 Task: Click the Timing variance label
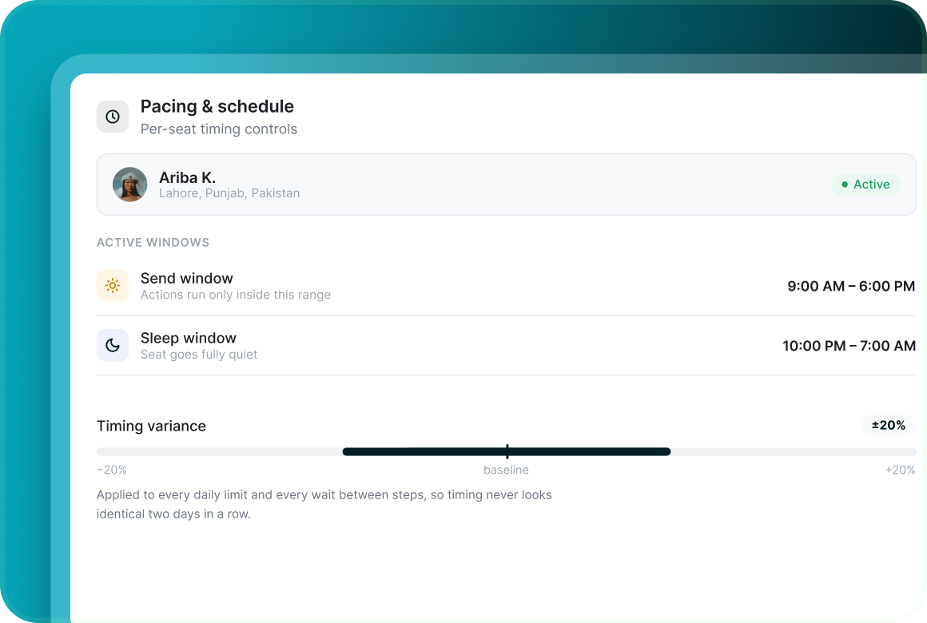(x=151, y=427)
